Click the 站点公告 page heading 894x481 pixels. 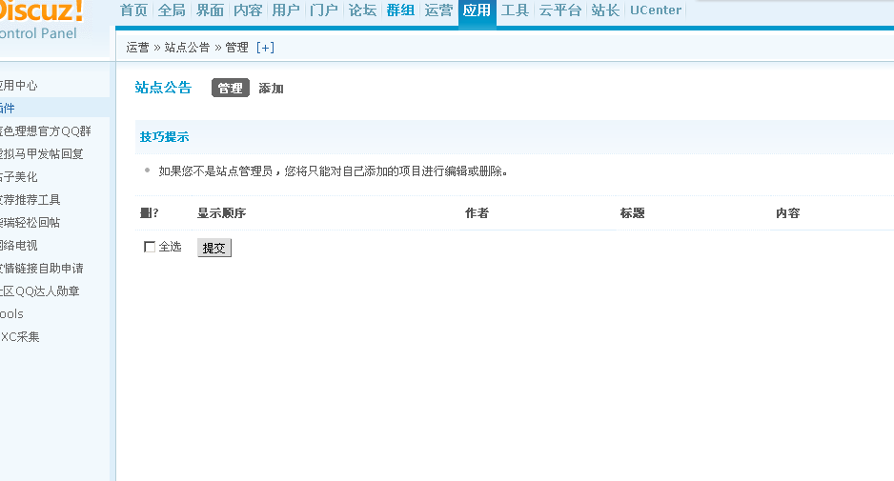163,88
